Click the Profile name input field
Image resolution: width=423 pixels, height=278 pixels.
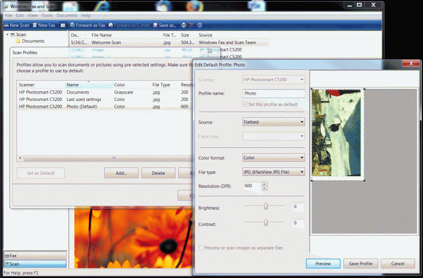274,93
